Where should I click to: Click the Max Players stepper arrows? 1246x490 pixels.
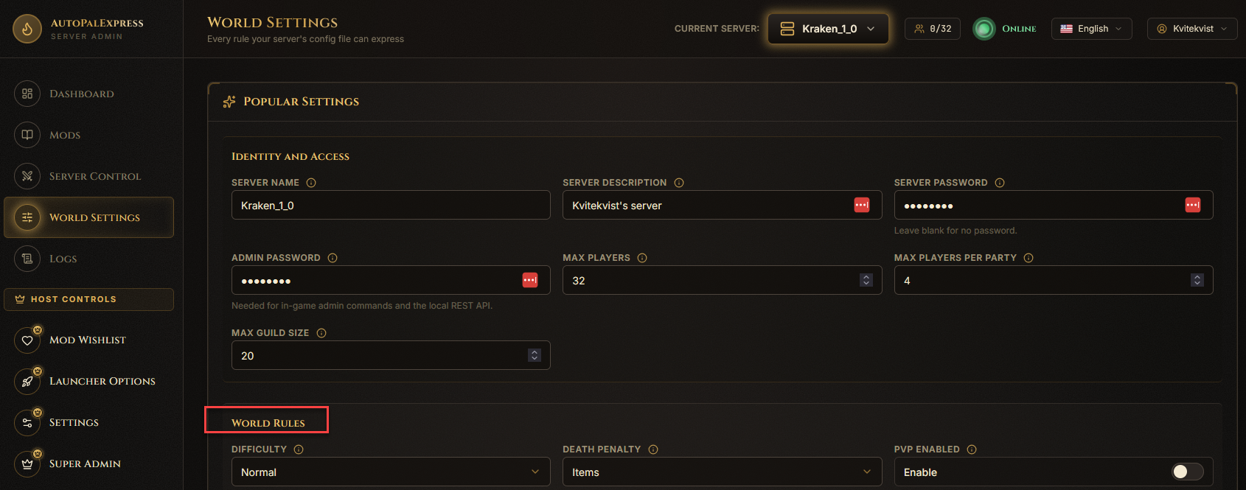pyautogui.click(x=866, y=280)
